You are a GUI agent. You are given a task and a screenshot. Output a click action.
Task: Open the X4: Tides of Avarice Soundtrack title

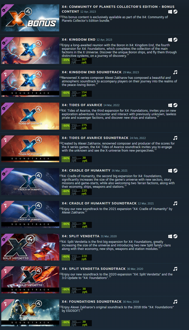point(95,138)
